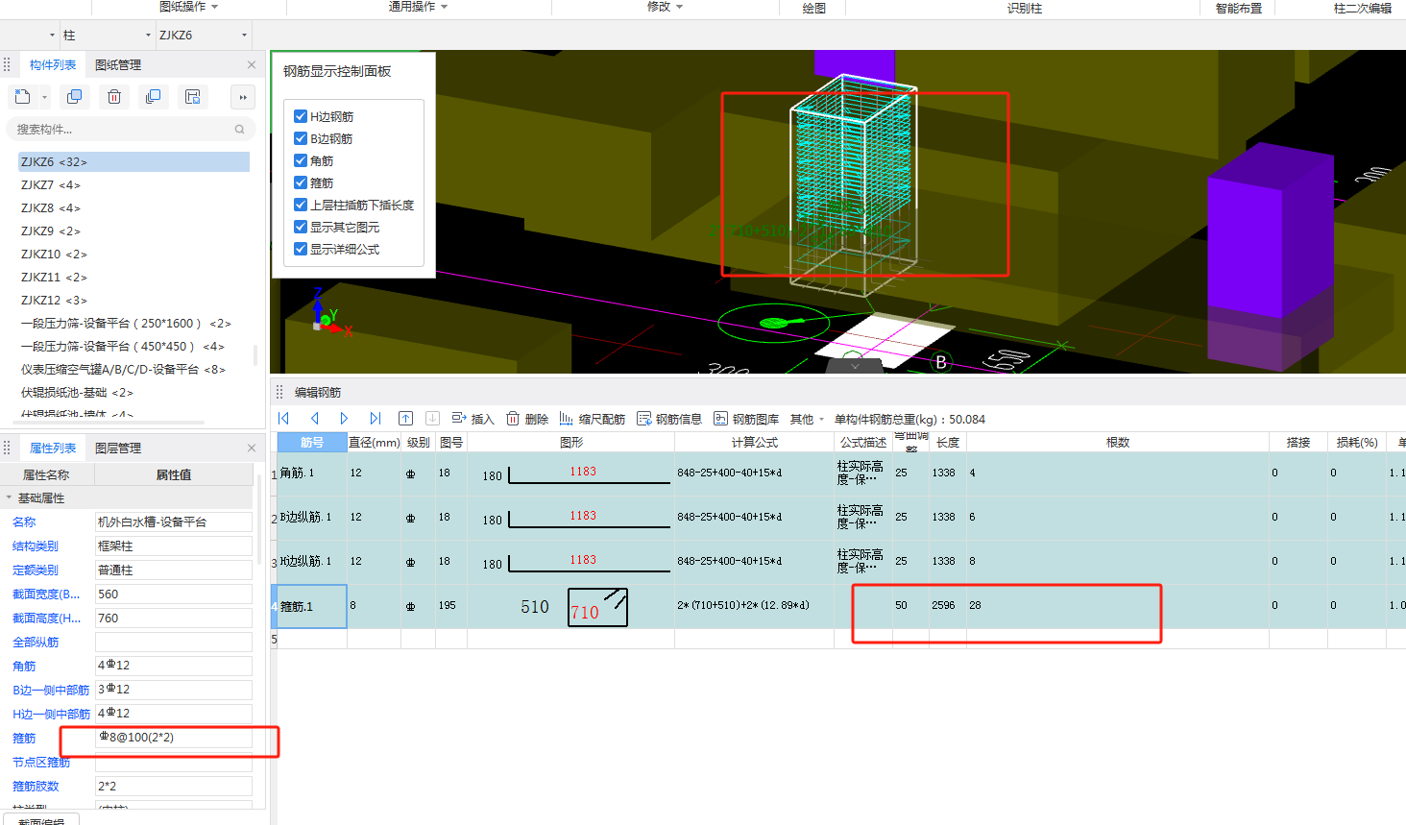The image size is (1406, 825).
Task: Open the new component dropdown arrow
Action: coord(44,98)
